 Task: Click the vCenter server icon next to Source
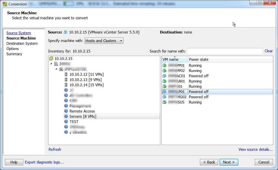pyautogui.click(x=65, y=32)
